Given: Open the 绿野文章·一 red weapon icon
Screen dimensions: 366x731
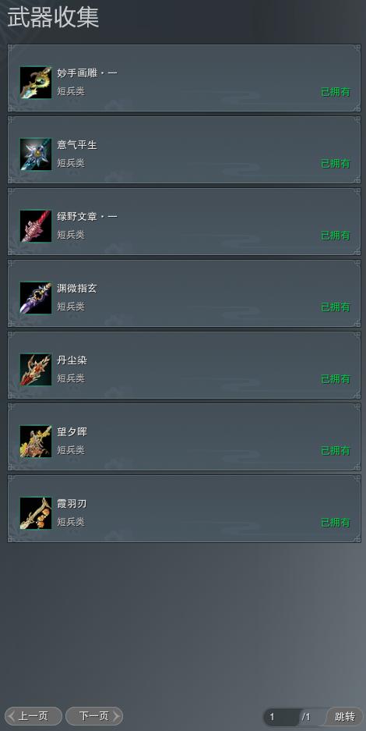Looking at the screenshot, I should 36,226.
